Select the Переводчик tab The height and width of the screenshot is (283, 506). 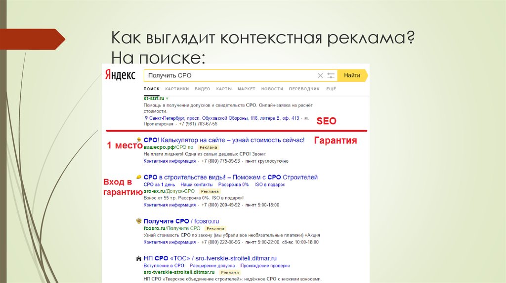304,89
